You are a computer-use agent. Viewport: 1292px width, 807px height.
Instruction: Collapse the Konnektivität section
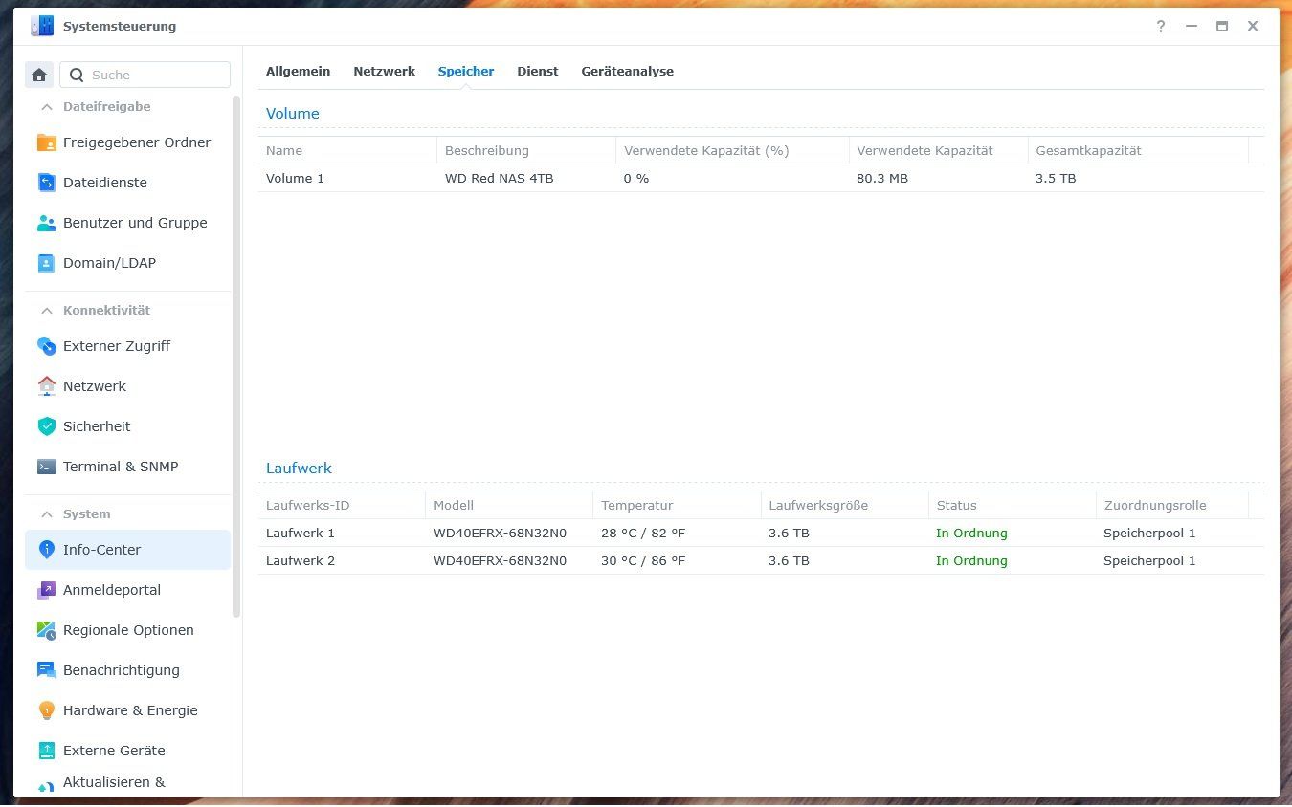[x=45, y=311]
